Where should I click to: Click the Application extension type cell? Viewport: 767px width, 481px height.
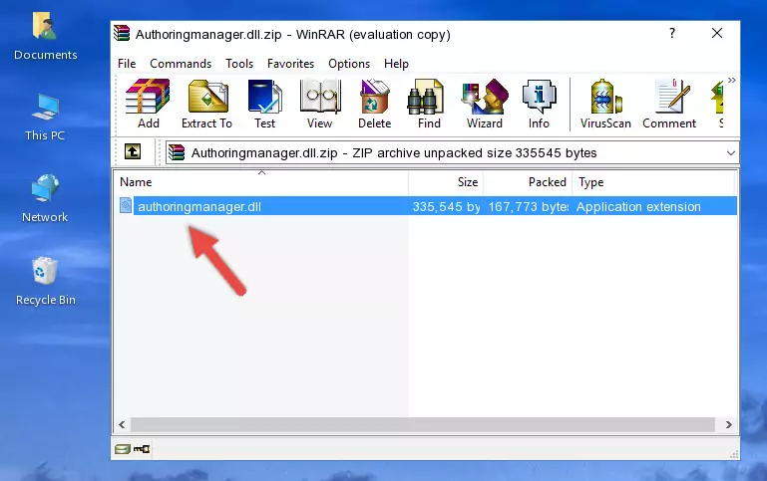pos(638,206)
